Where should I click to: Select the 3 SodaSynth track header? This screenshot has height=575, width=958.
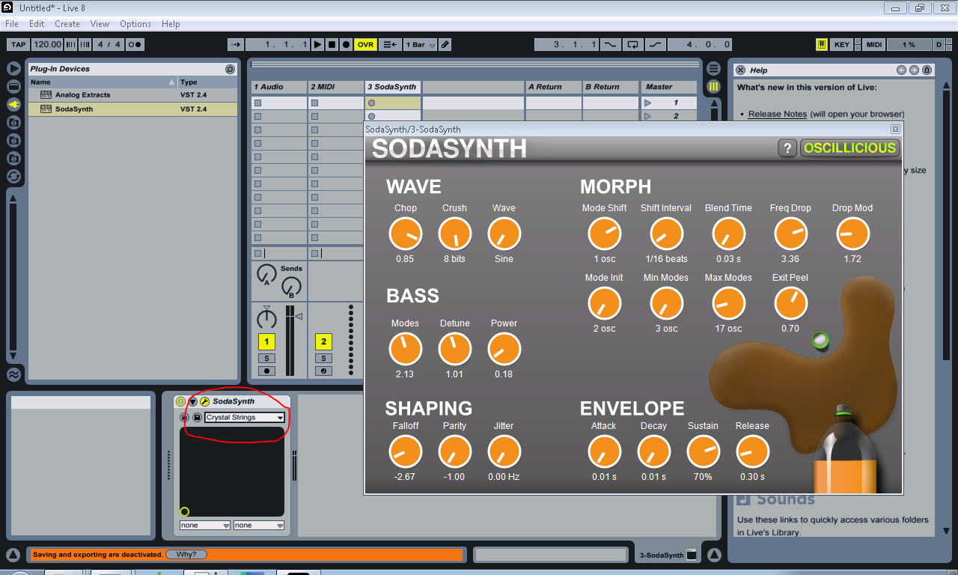point(393,87)
